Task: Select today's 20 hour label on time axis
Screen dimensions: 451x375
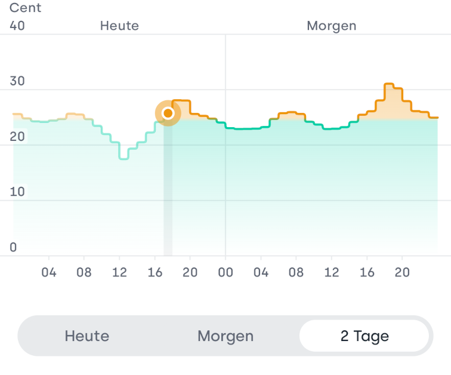Action: (x=190, y=273)
